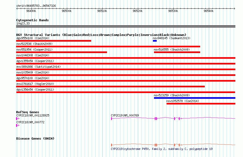The width and height of the screenshot is (243, 157).
Task: Click the RefSeq Genes track title
Action: [x=28, y=112]
